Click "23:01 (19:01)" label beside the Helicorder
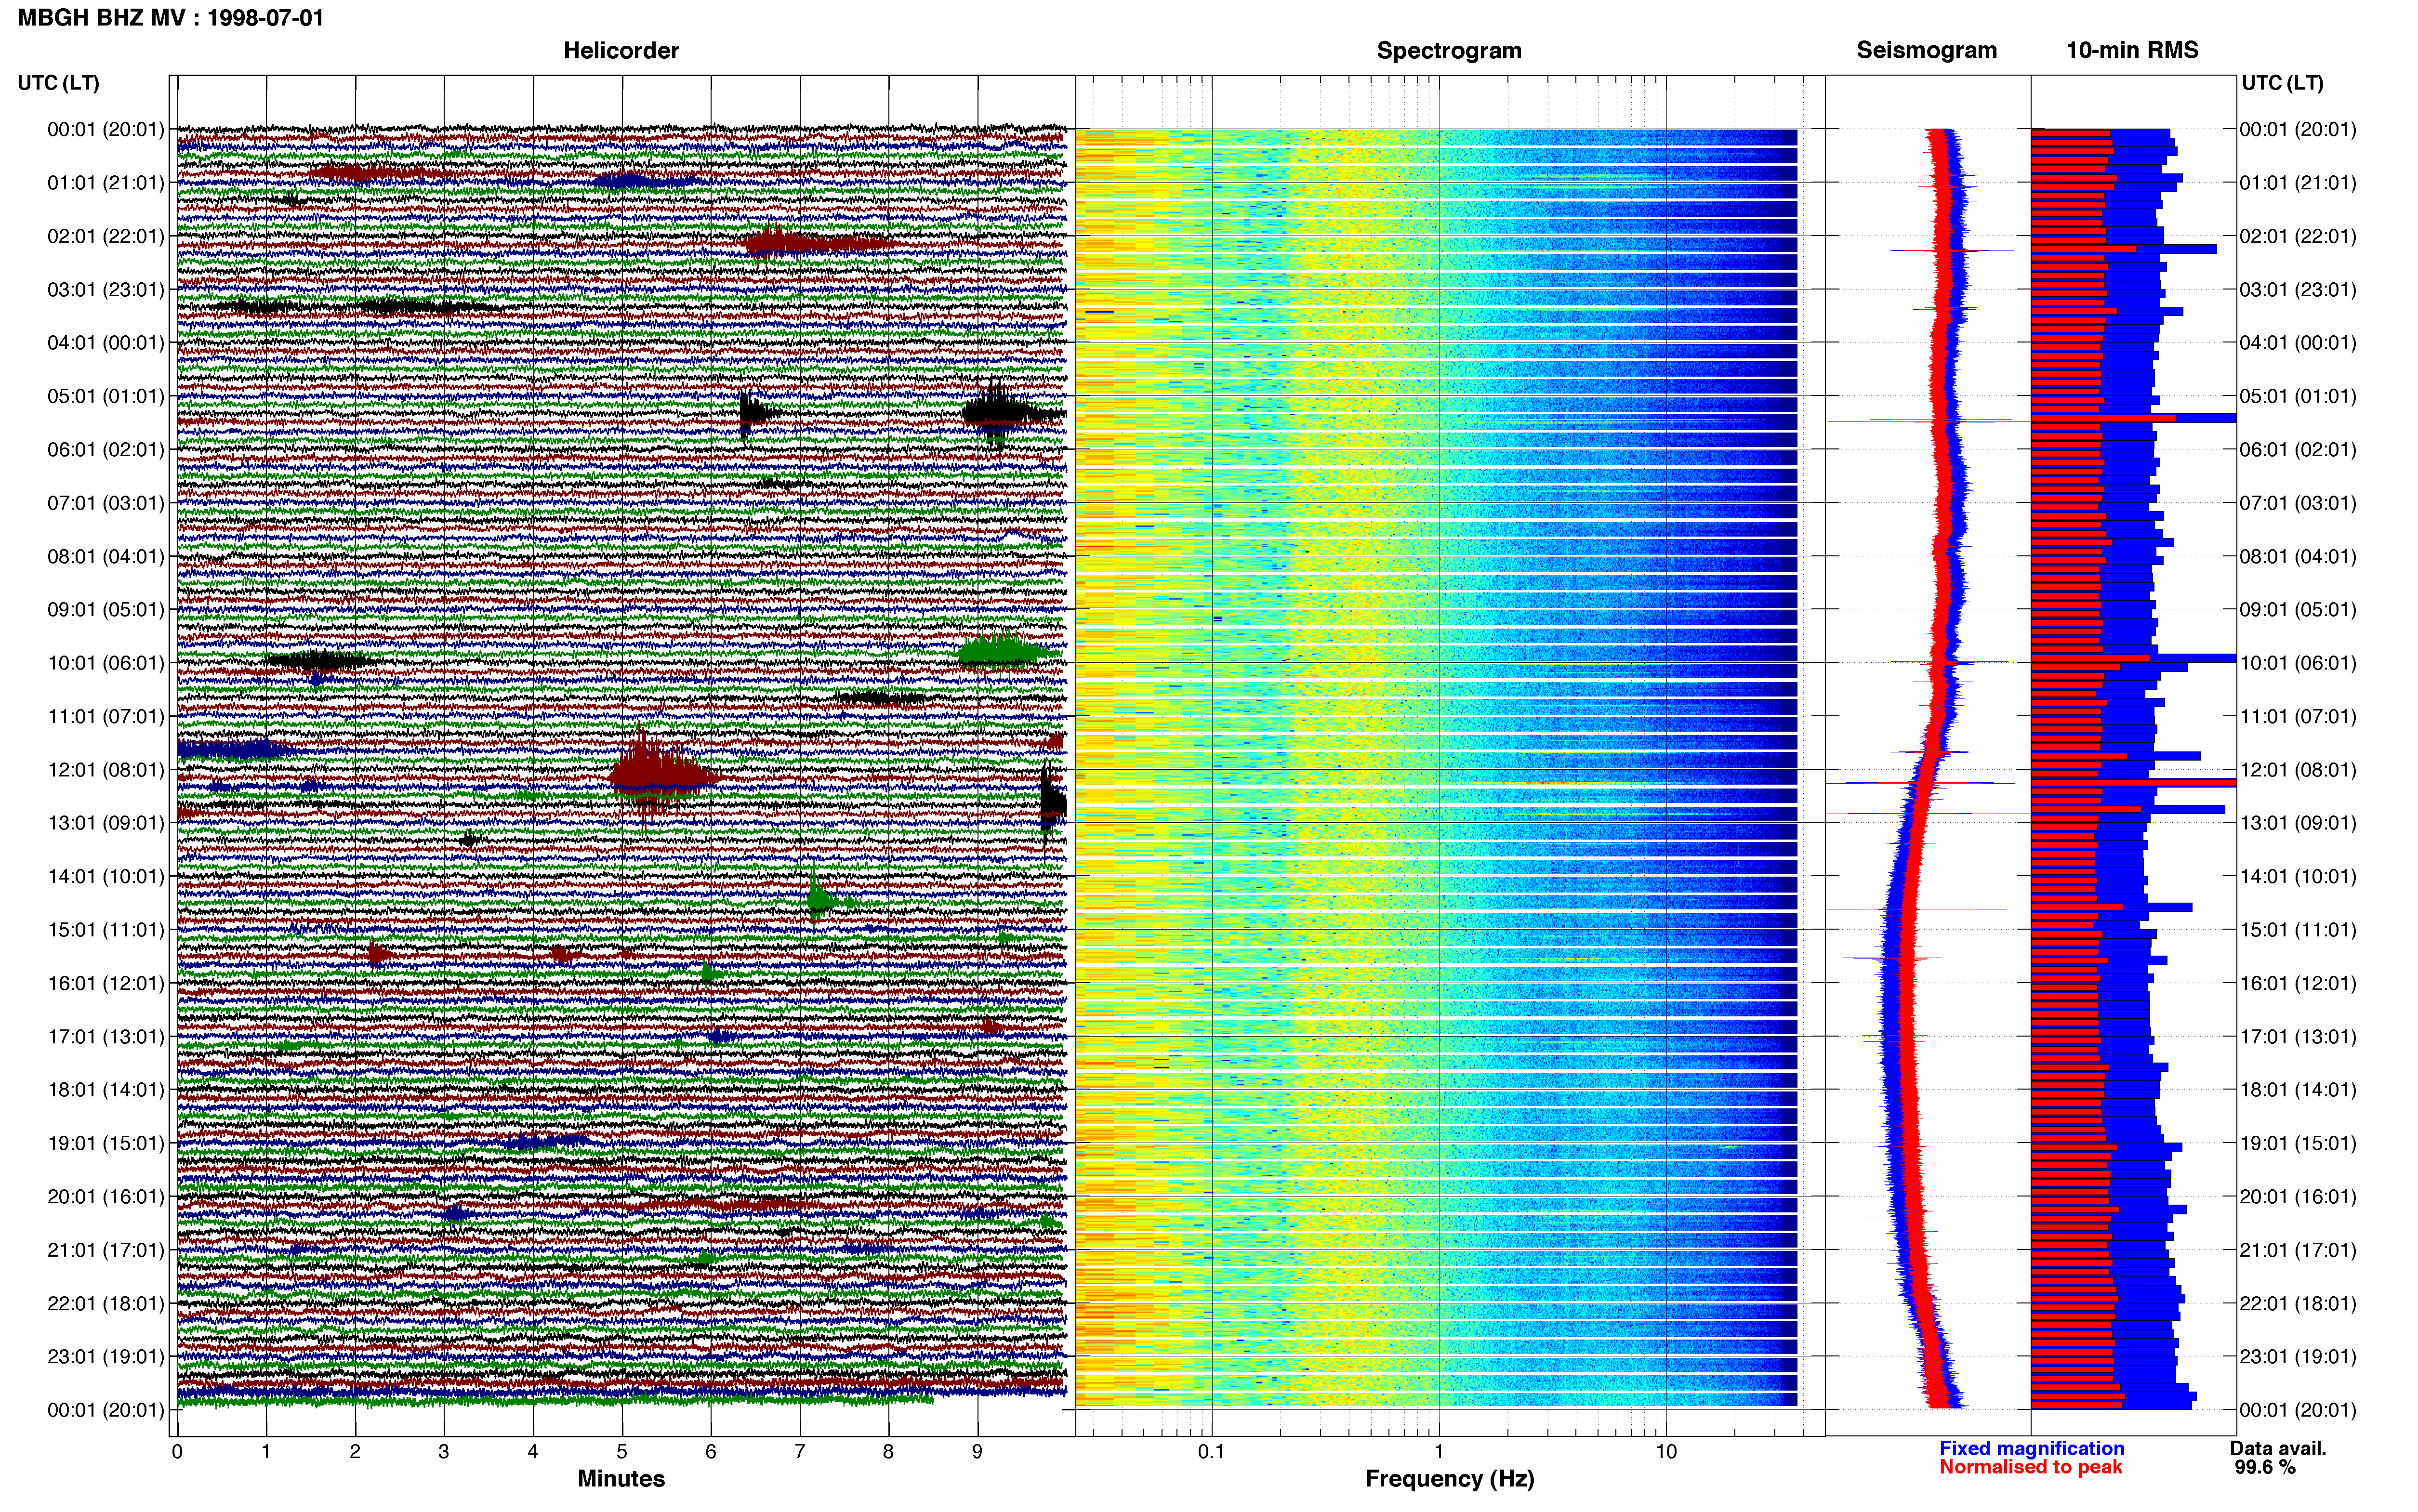Image resolution: width=2418 pixels, height=1512 pixels. (x=106, y=1357)
